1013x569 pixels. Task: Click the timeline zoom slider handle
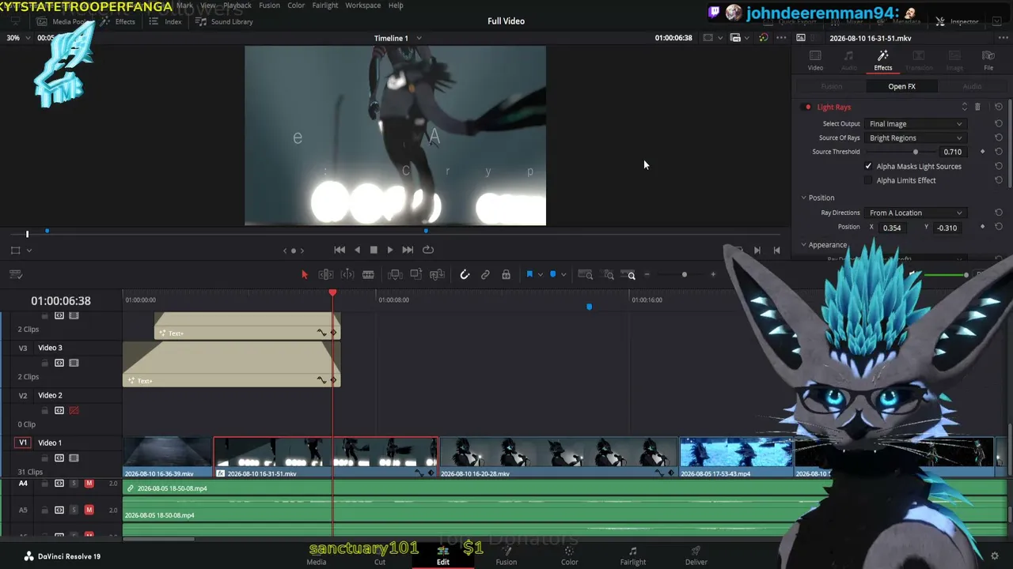pyautogui.click(x=684, y=274)
